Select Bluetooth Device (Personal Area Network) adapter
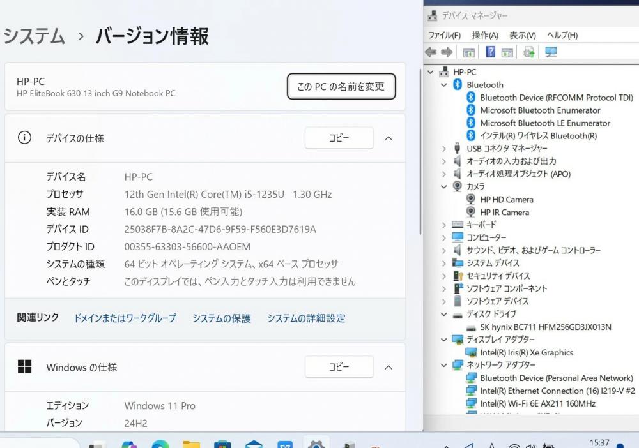 557,378
